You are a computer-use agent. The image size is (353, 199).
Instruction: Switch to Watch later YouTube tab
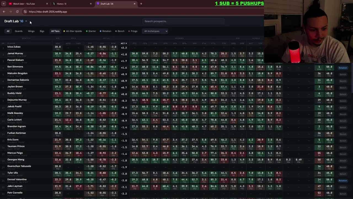pos(28,4)
